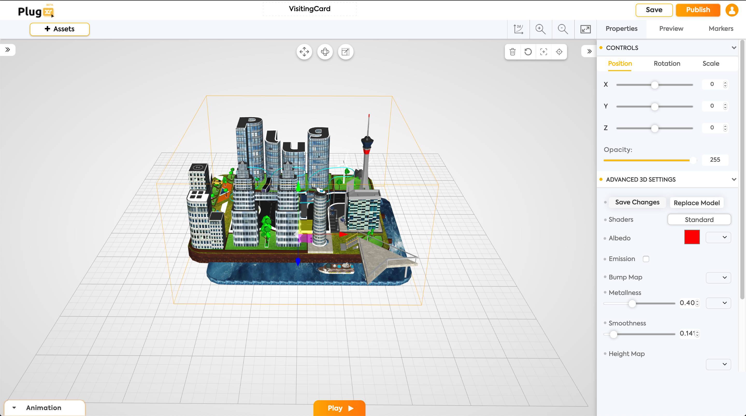This screenshot has height=416, width=746.
Task: Click the Save Changes button
Action: tap(637, 202)
